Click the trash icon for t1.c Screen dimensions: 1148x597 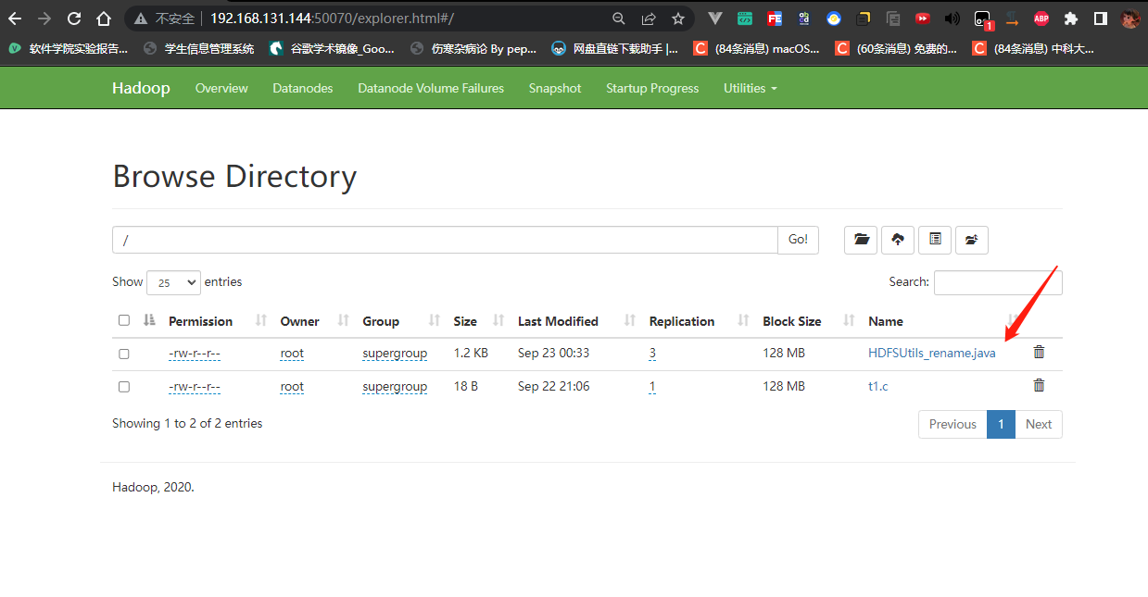1039,386
